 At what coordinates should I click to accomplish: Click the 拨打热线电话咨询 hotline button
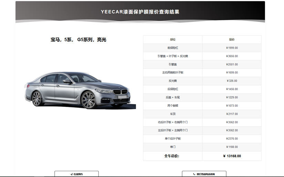pos(204,174)
